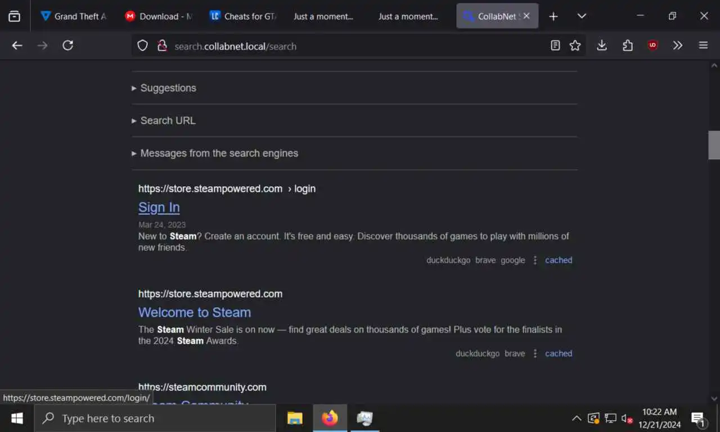Click the Windows taskbar search box
720x432 pixels.
155,418
